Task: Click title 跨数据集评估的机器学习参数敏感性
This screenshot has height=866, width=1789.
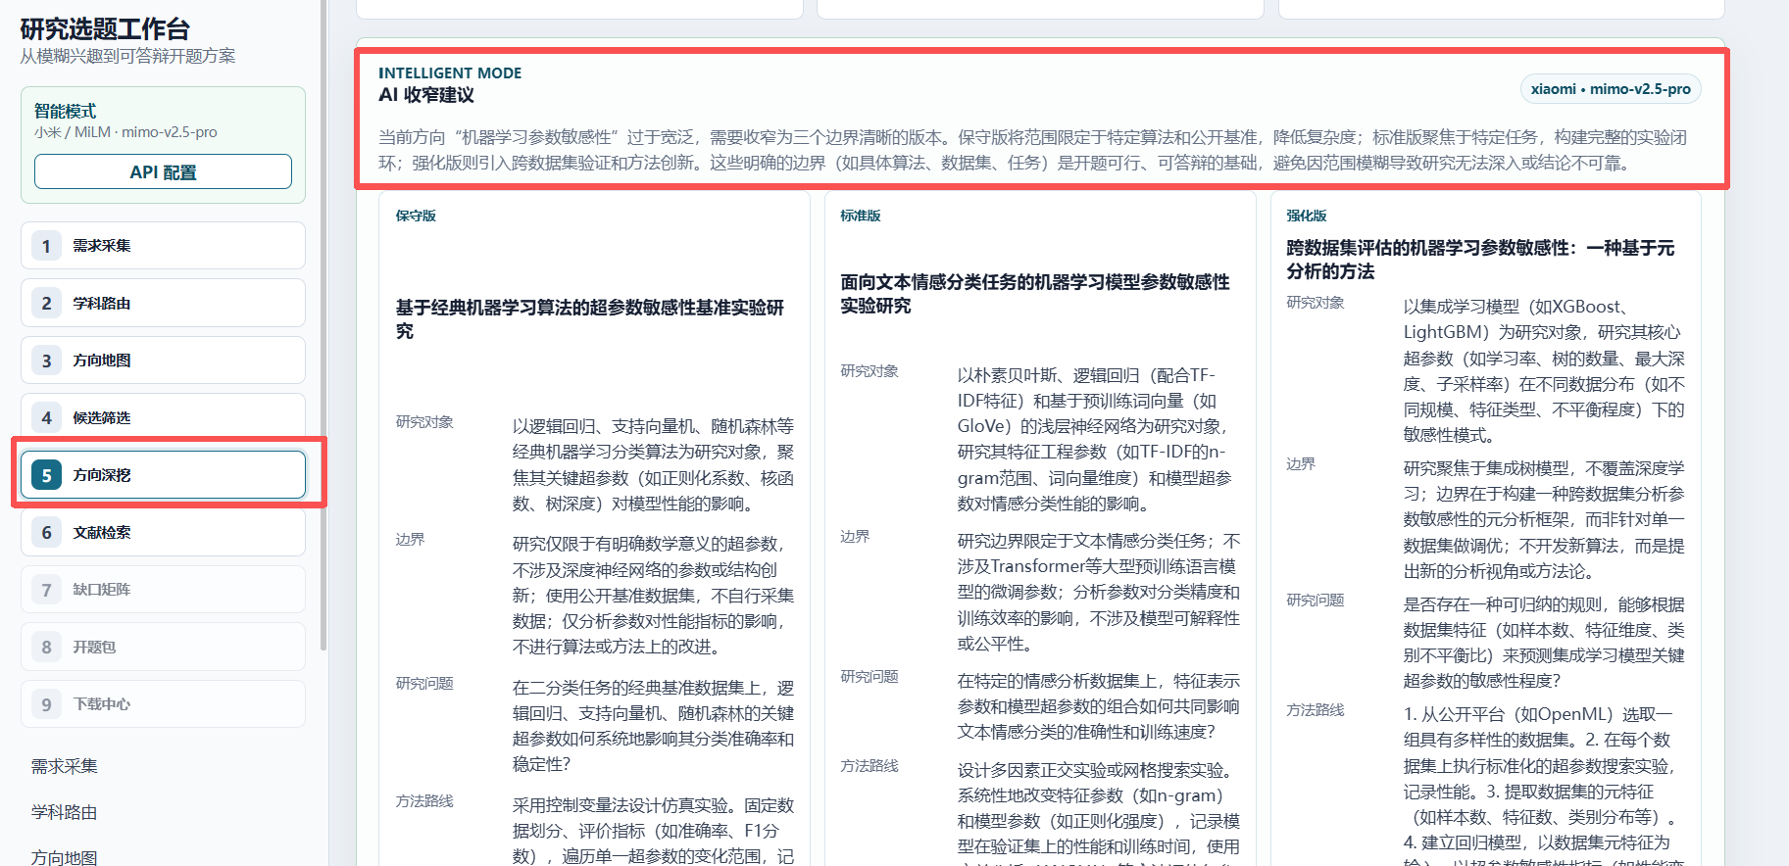Action: tap(1481, 260)
